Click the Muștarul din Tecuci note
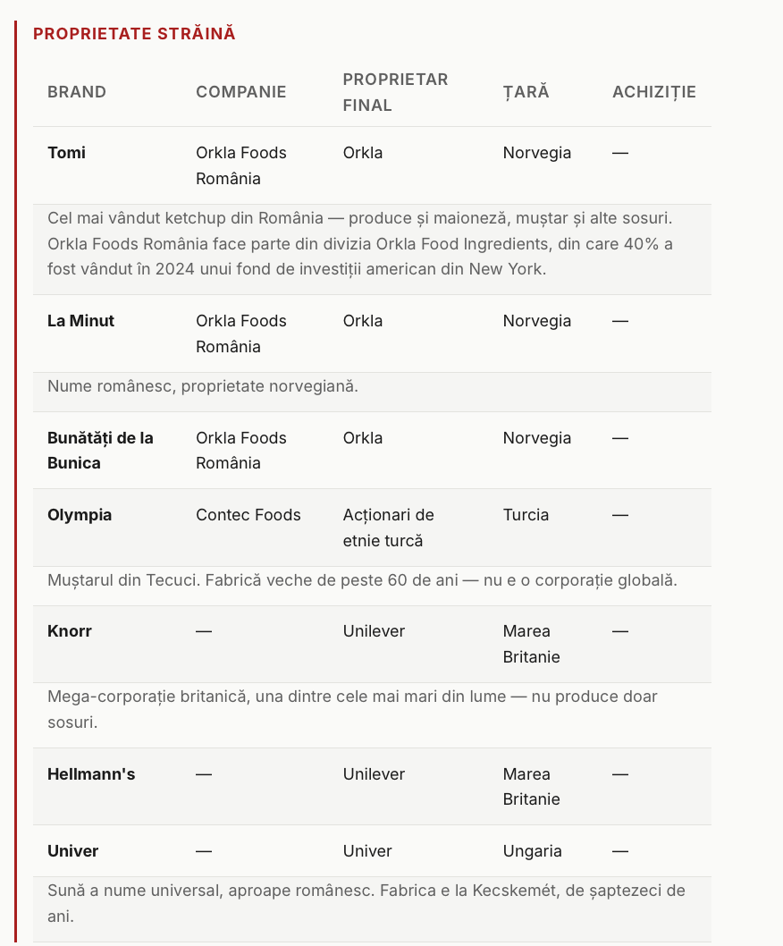 pyautogui.click(x=362, y=580)
